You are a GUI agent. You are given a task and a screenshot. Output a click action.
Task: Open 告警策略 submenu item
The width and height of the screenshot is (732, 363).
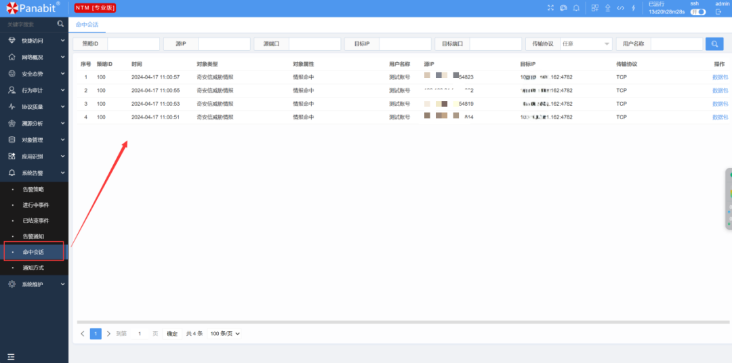[34, 190]
